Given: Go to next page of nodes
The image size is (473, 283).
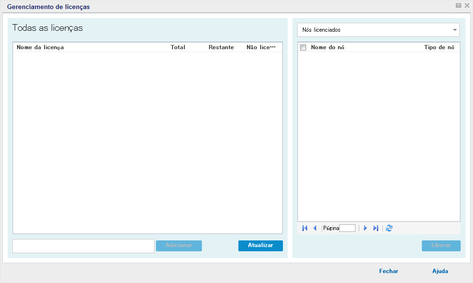Looking at the screenshot, I should point(365,228).
